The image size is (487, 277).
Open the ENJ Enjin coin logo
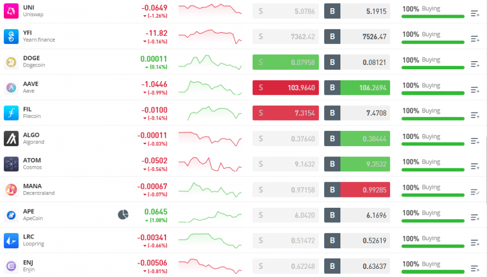(11, 266)
